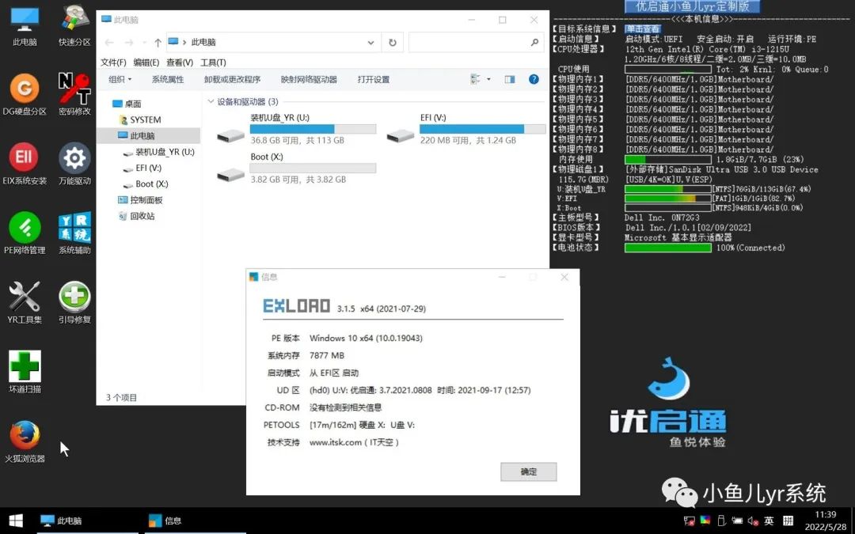Select 此电脑 in the navigation tree
The width and height of the screenshot is (855, 534).
pos(136,135)
